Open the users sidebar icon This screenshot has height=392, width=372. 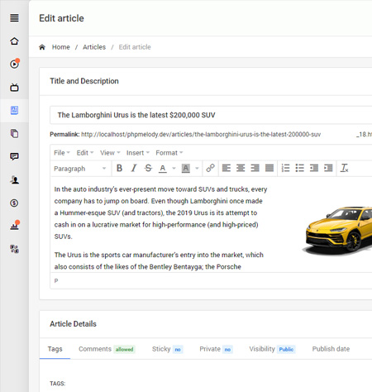pos(14,179)
